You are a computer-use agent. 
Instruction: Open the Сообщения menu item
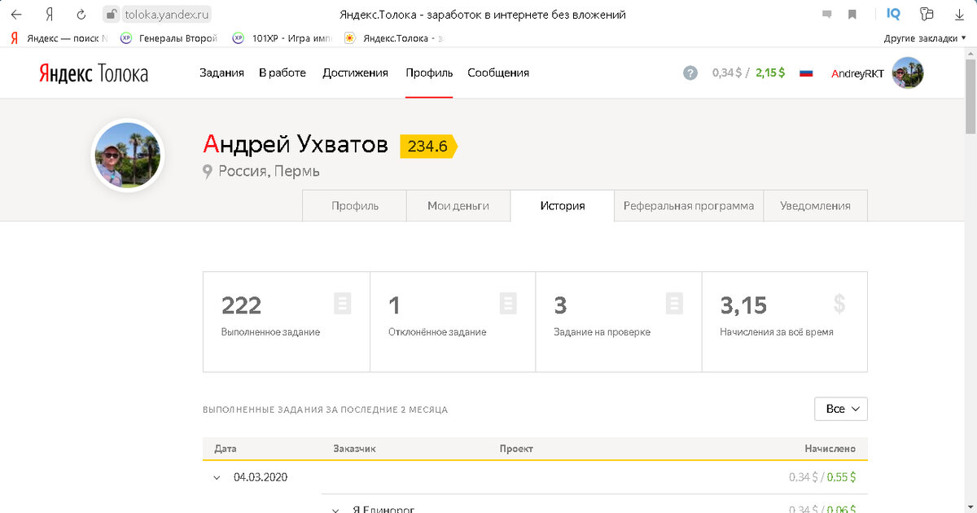[x=498, y=72]
